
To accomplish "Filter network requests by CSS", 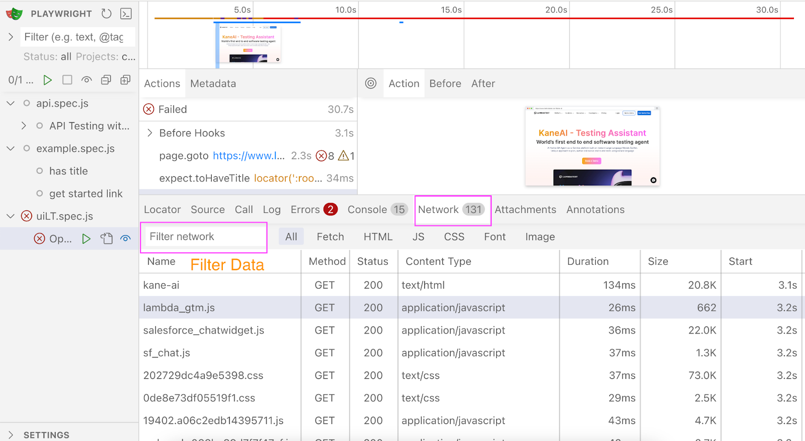I will pyautogui.click(x=454, y=237).
